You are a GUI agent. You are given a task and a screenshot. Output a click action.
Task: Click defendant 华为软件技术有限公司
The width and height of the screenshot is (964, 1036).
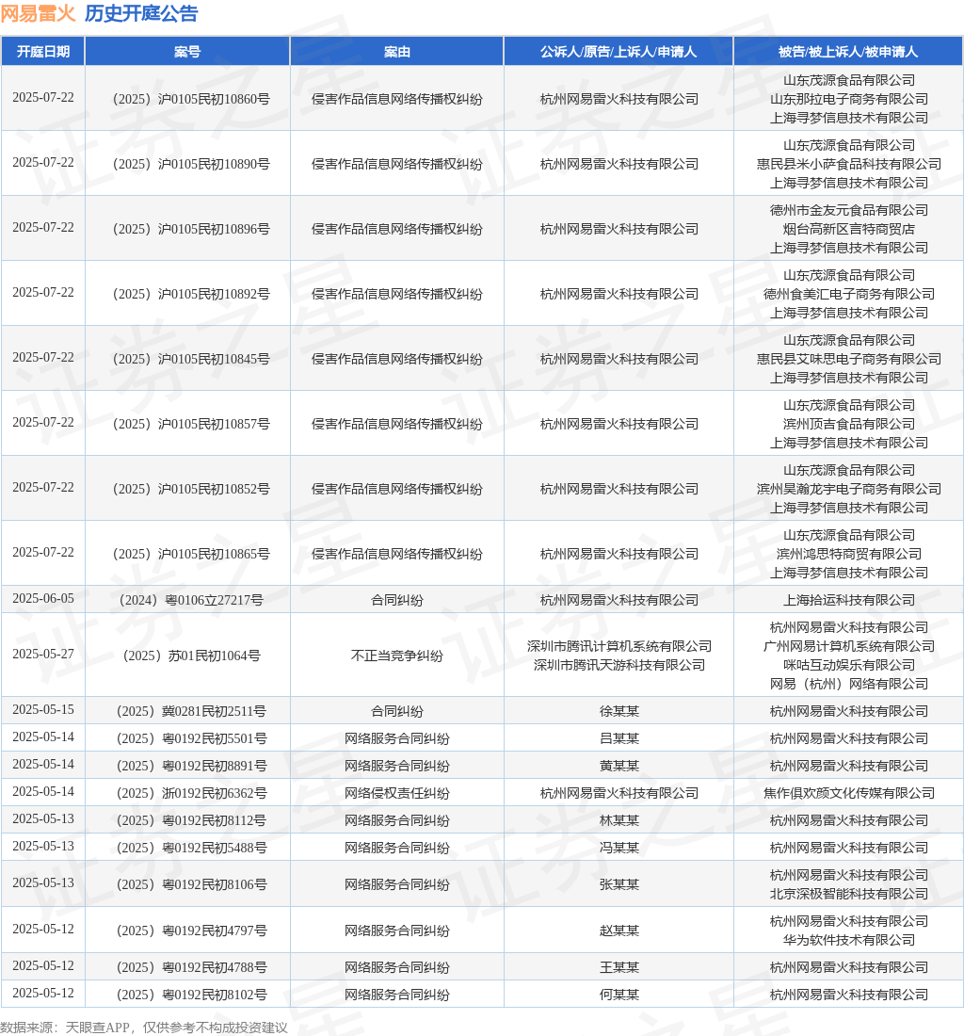(849, 940)
